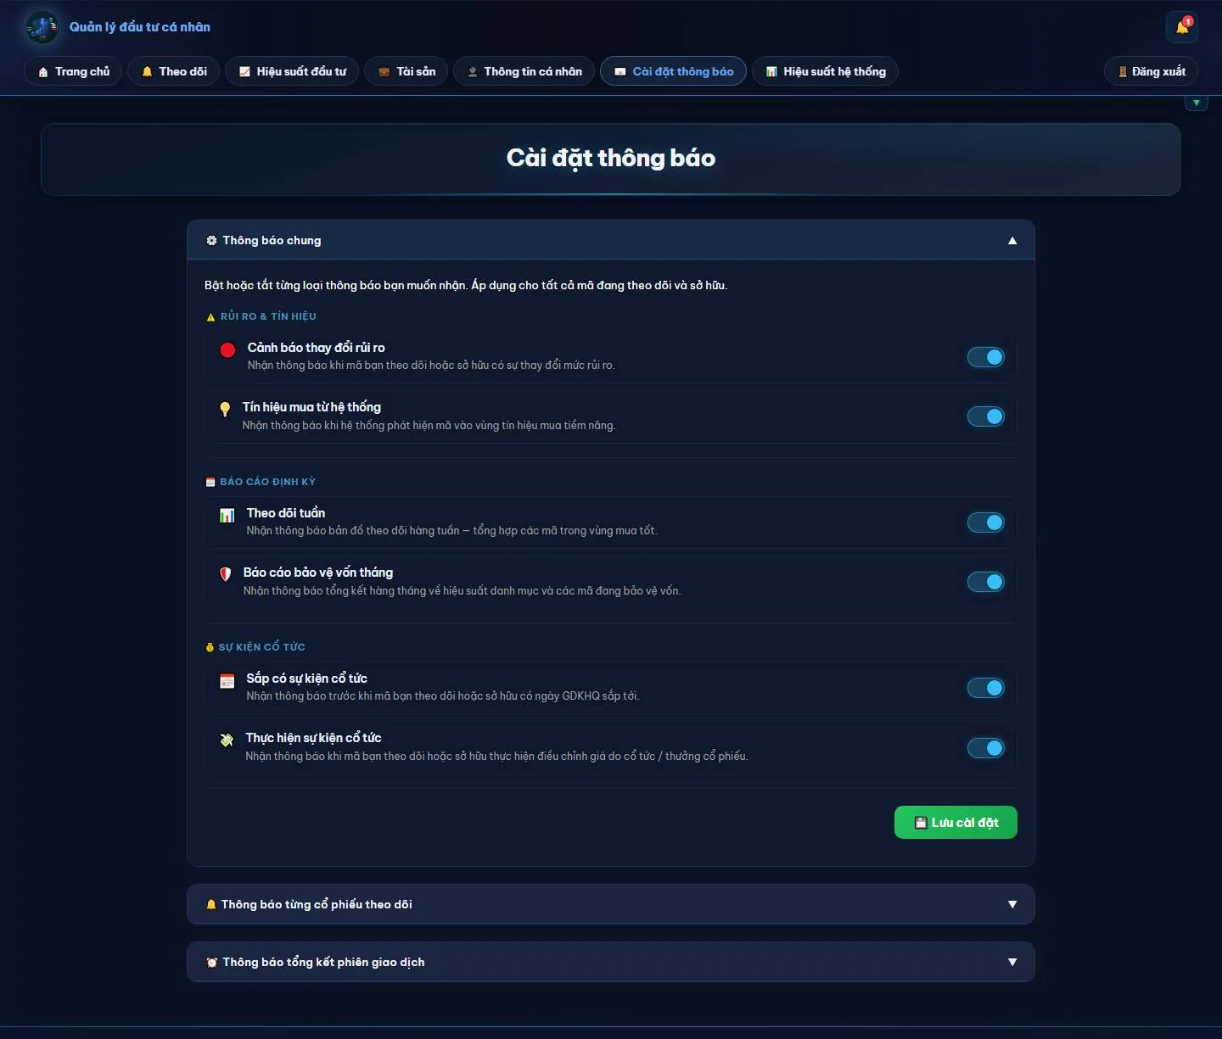This screenshot has width=1222, height=1039.
Task: Select Thông tin cá nhân tab
Action: point(524,71)
